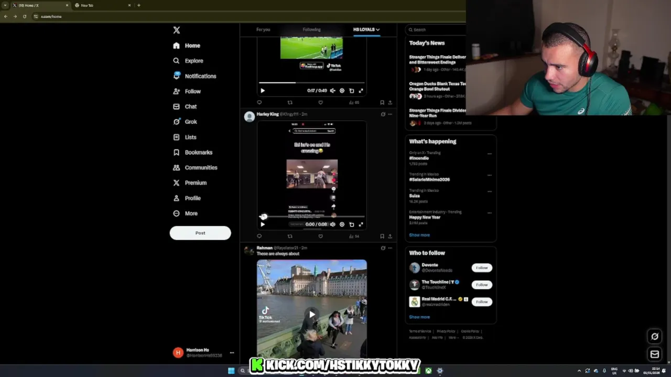
Task: Switch to the Following tab
Action: 311,29
